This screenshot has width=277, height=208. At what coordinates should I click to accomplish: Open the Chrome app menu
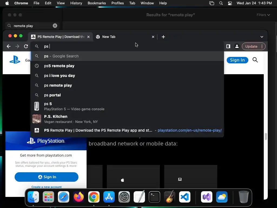pos(21,3)
